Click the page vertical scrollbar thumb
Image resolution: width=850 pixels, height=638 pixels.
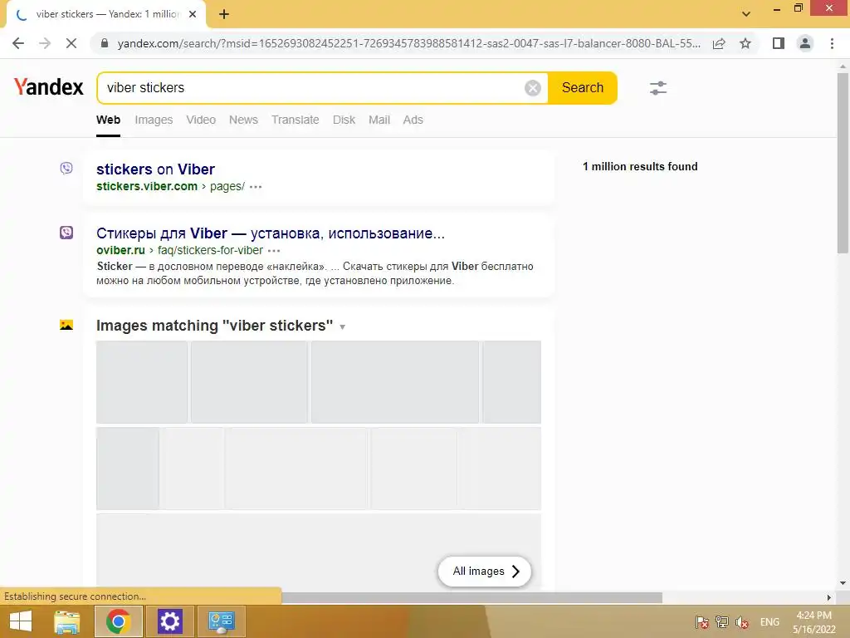pyautogui.click(x=843, y=163)
